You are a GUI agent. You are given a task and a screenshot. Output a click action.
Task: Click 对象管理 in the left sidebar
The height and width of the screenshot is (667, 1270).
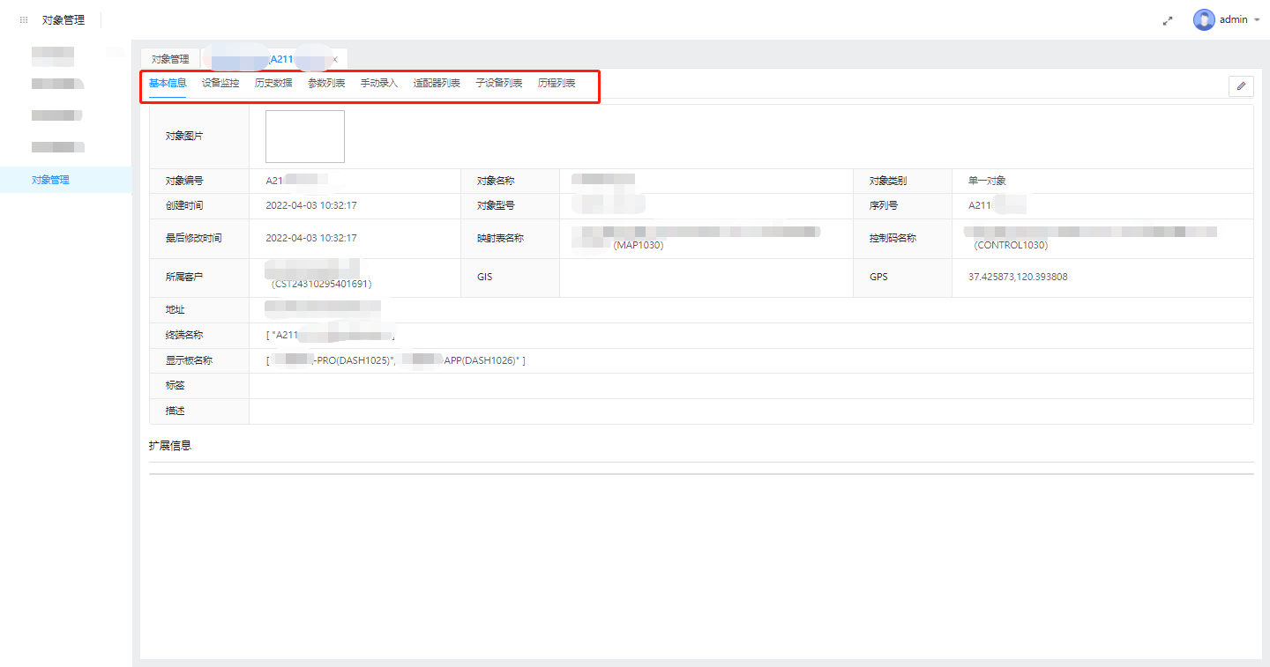point(50,180)
